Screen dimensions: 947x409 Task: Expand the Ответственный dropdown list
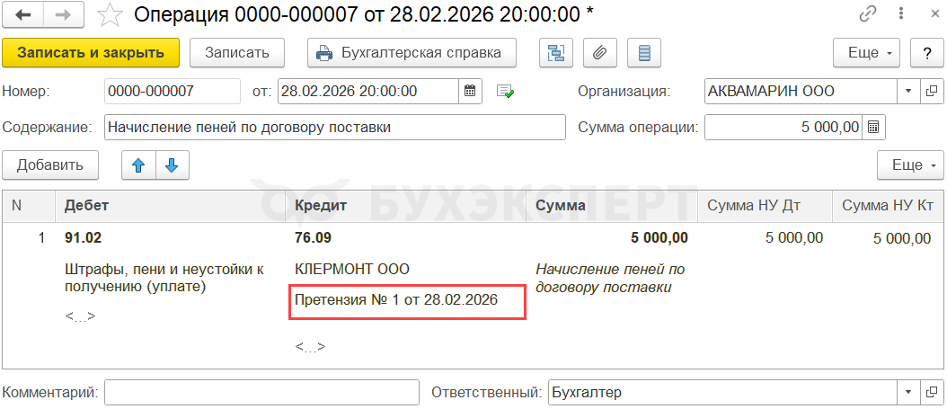coord(907,393)
